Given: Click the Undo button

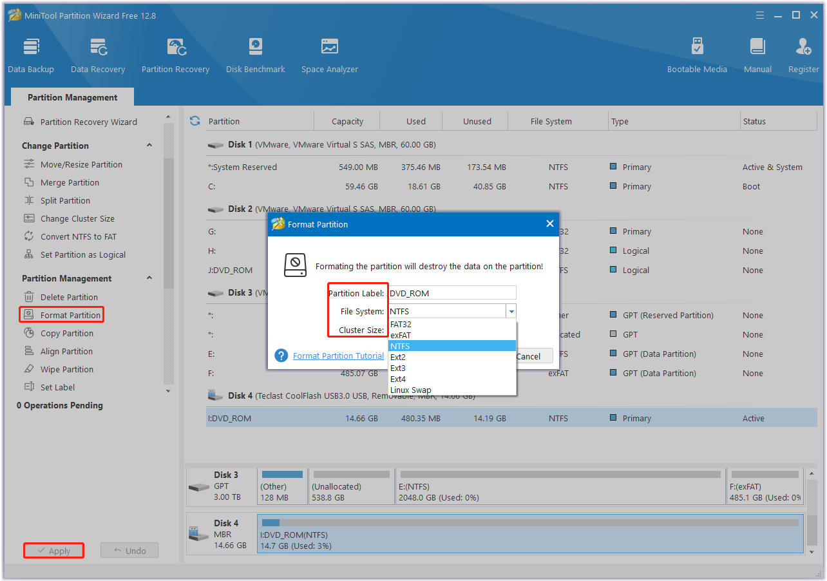Looking at the screenshot, I should click(129, 551).
